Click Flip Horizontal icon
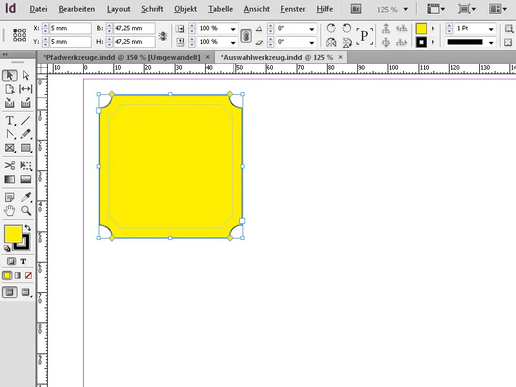Screen dimensions: 516x387 (331, 42)
